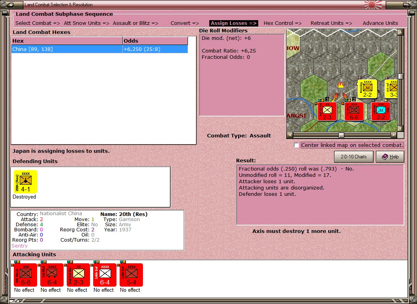The width and height of the screenshot is (417, 304).
Task: Click the +6,250 (25:8) odds cell
Action: (x=155, y=49)
